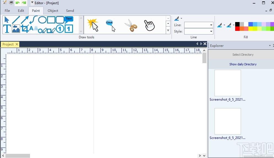
Task: Open the Object ribbon tab
Action: (x=53, y=11)
